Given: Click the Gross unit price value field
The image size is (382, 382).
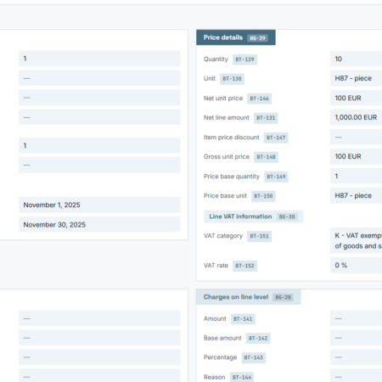Looking at the screenshot, I should (356, 156).
